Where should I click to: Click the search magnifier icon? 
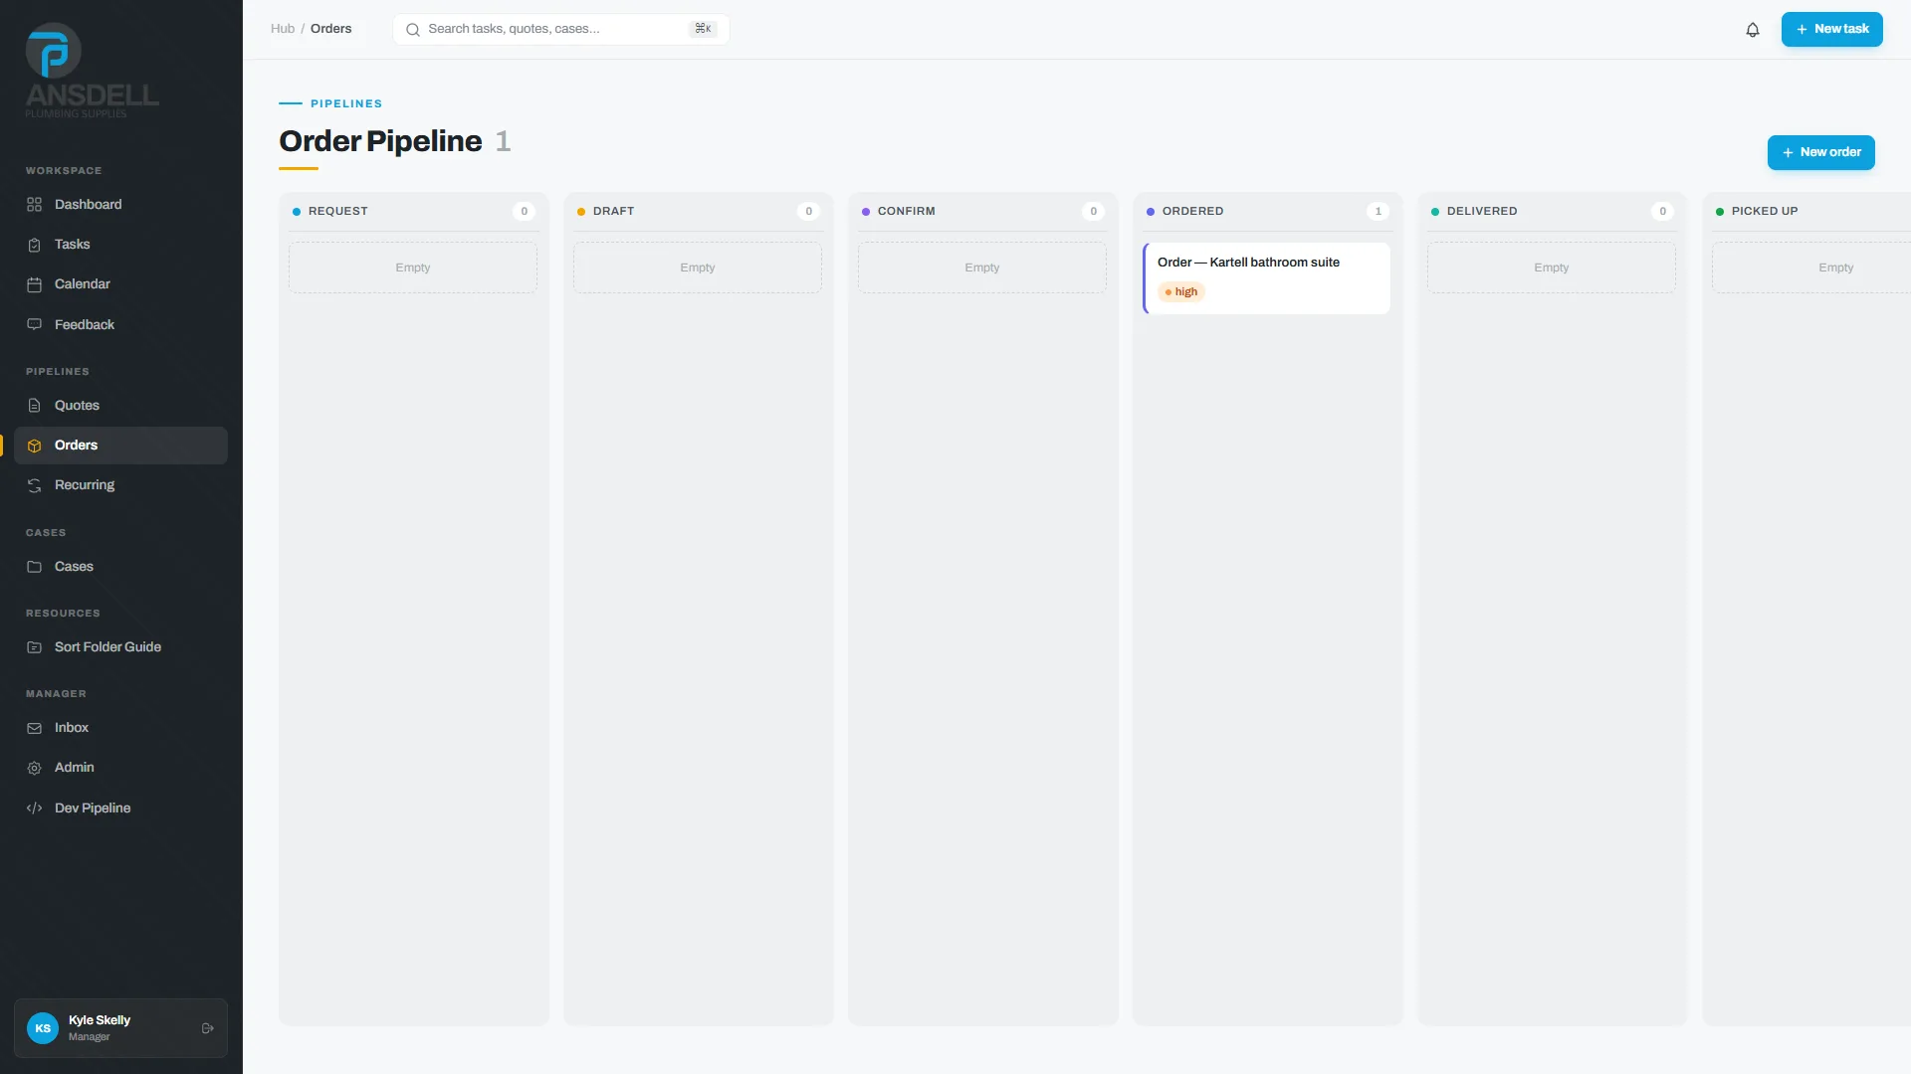point(412,30)
